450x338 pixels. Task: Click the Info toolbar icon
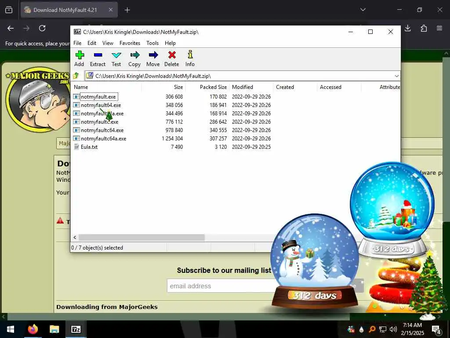point(190,59)
